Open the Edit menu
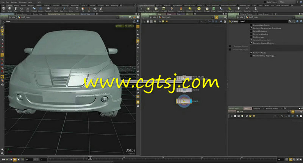This screenshot has width=303, height=163. 8,2
